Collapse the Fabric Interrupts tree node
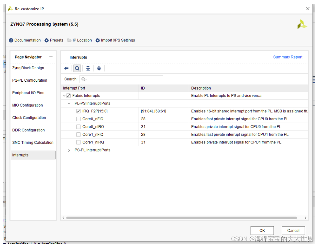 [64, 96]
